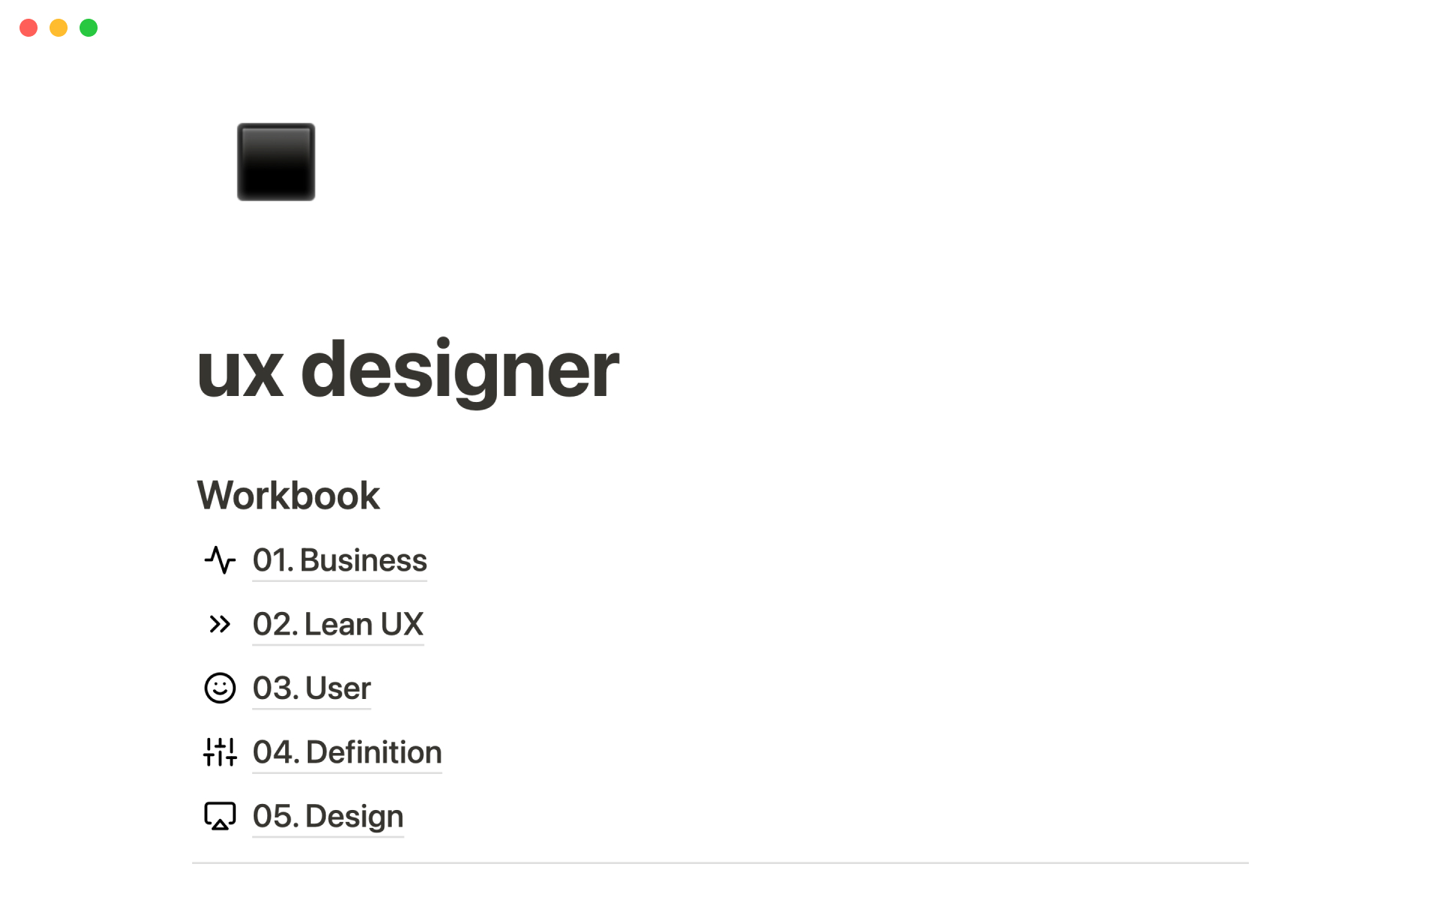Click the word "ux" in the page title

click(240, 370)
